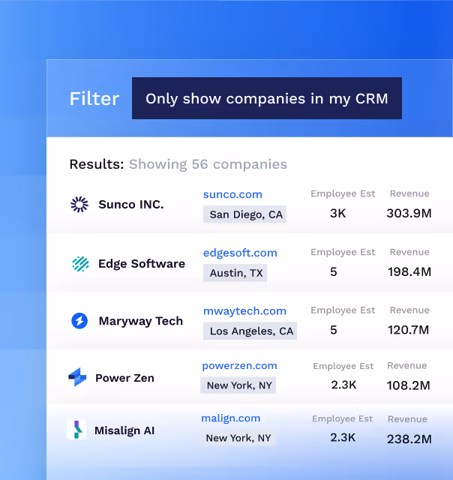
Task: Click the Maryway Tech company name
Action: click(x=141, y=321)
